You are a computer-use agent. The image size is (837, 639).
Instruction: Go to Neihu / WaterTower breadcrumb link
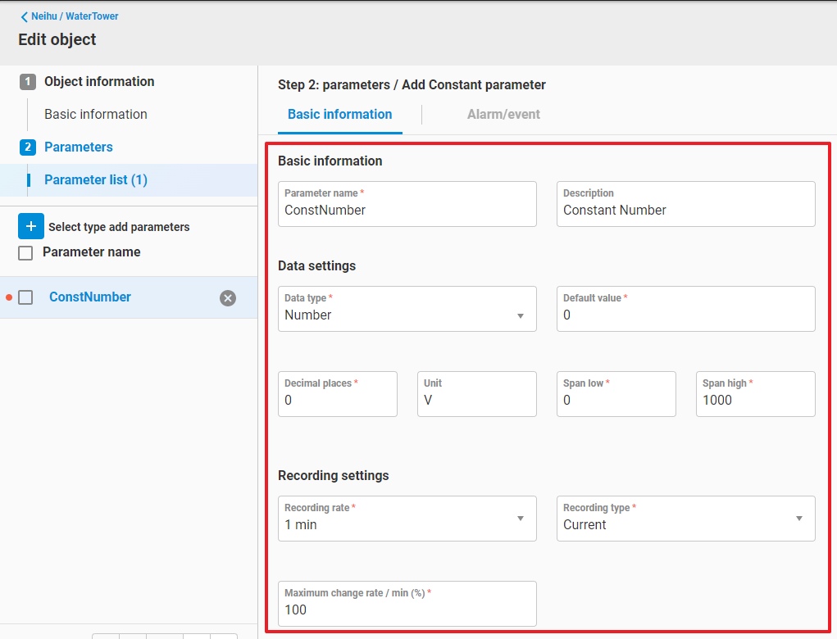point(75,16)
